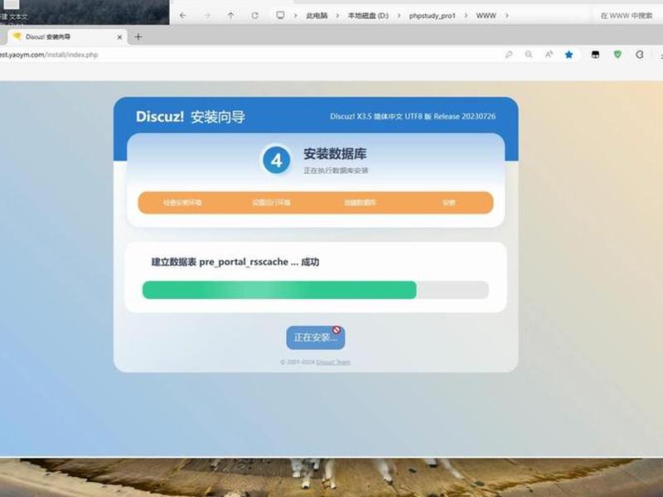Open the Discuz! Team footer link

click(333, 362)
